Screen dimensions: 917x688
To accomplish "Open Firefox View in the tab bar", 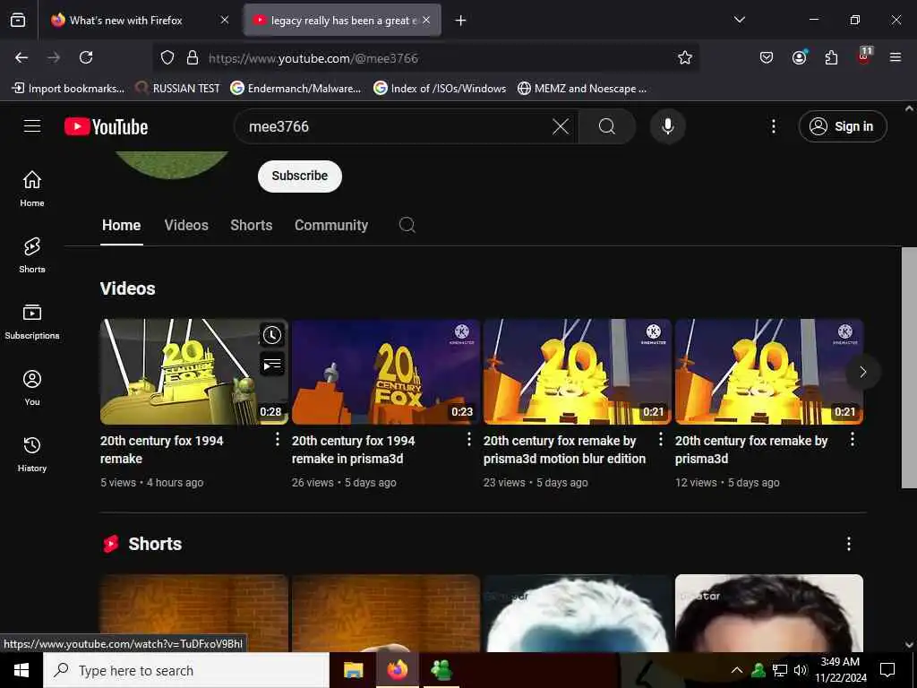I will click(x=18, y=21).
